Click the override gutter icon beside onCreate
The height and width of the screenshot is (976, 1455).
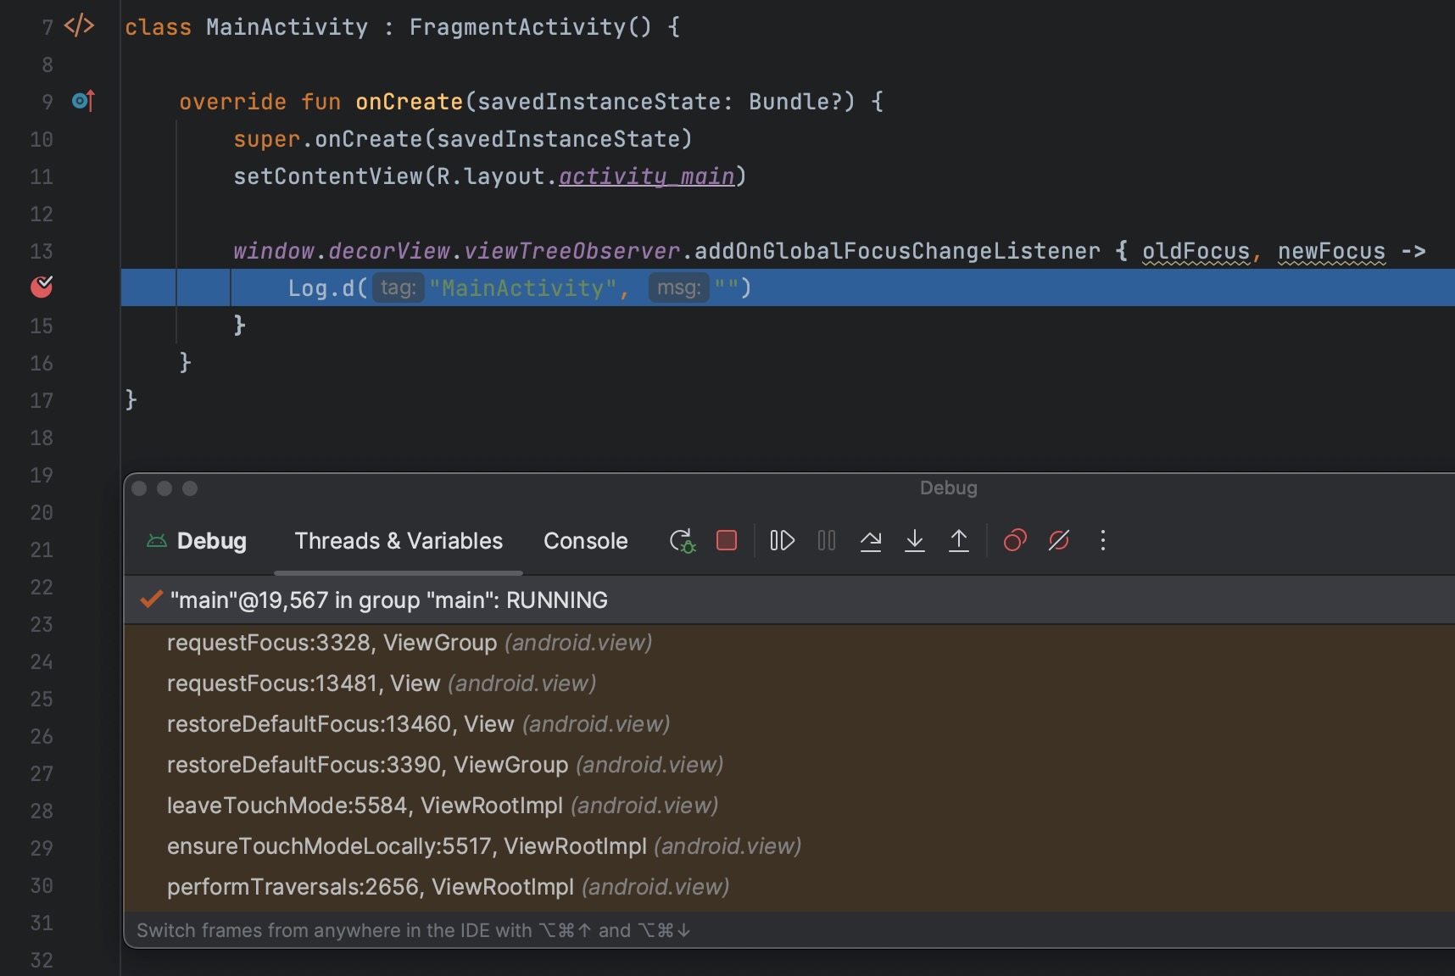[x=83, y=102]
